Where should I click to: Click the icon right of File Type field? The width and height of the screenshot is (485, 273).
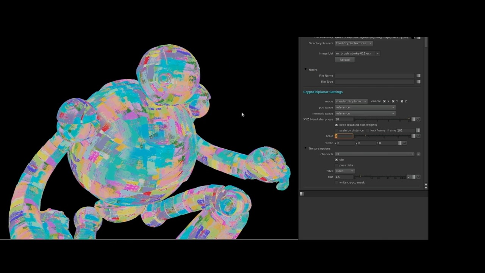tap(418, 82)
